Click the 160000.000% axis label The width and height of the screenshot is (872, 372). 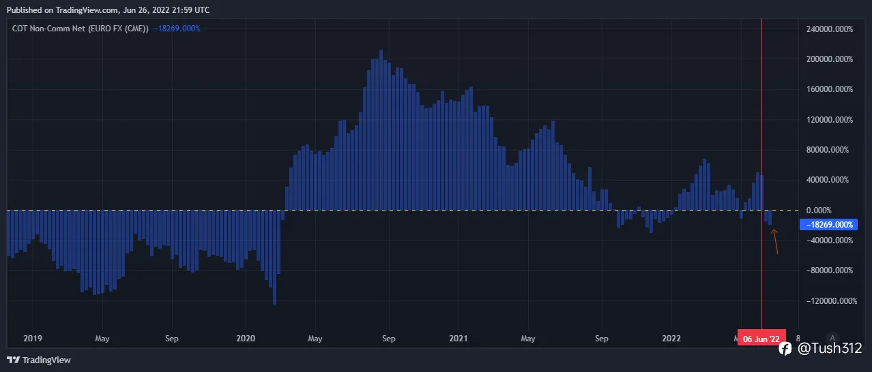(x=828, y=89)
